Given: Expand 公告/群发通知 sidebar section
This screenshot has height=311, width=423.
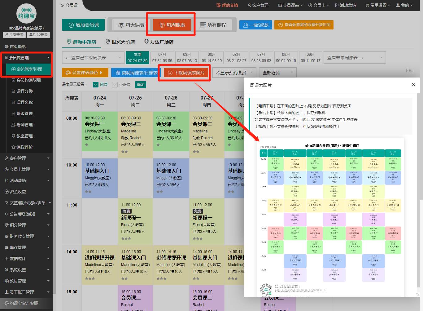Looking at the screenshot, I should click(26, 214).
